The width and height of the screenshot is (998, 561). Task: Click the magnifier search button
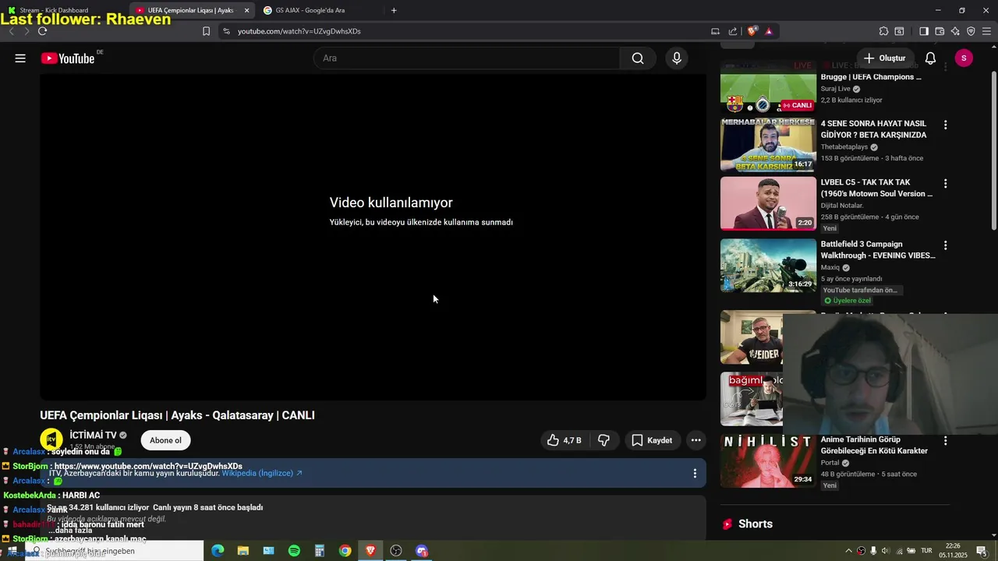tap(638, 58)
